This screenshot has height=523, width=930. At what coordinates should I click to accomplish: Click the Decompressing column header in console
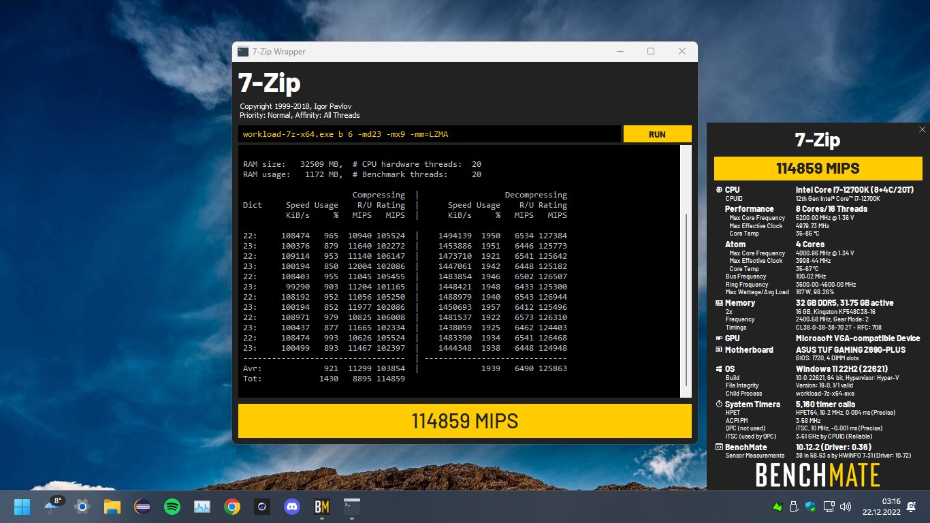[536, 195]
